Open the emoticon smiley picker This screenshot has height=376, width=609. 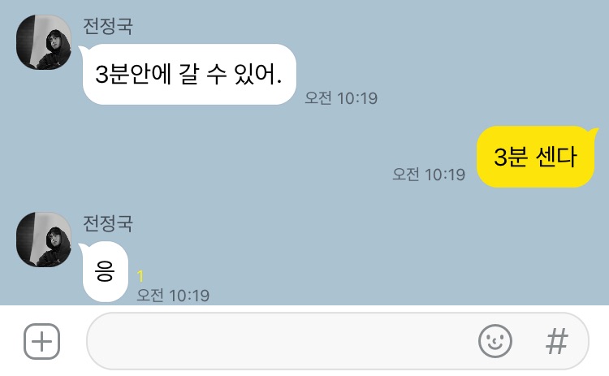[x=495, y=341]
